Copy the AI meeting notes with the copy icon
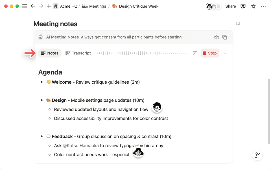Screen dimensions: 271x169 [224, 37]
